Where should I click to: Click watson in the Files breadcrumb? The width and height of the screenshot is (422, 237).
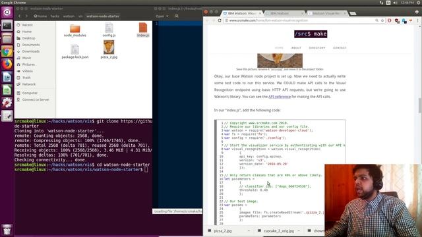pyautogui.click(x=69, y=16)
